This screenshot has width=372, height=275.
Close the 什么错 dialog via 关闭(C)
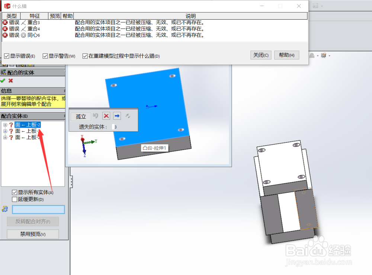[260, 55]
